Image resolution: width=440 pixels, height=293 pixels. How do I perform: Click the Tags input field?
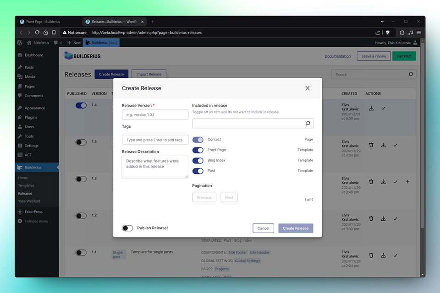coord(154,140)
